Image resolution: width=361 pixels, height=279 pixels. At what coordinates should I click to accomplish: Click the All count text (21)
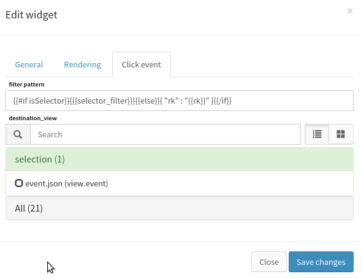click(x=35, y=208)
